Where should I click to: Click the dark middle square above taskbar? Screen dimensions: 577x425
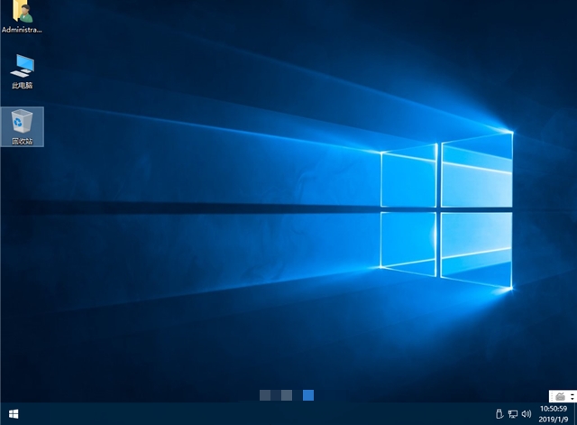[275, 395]
